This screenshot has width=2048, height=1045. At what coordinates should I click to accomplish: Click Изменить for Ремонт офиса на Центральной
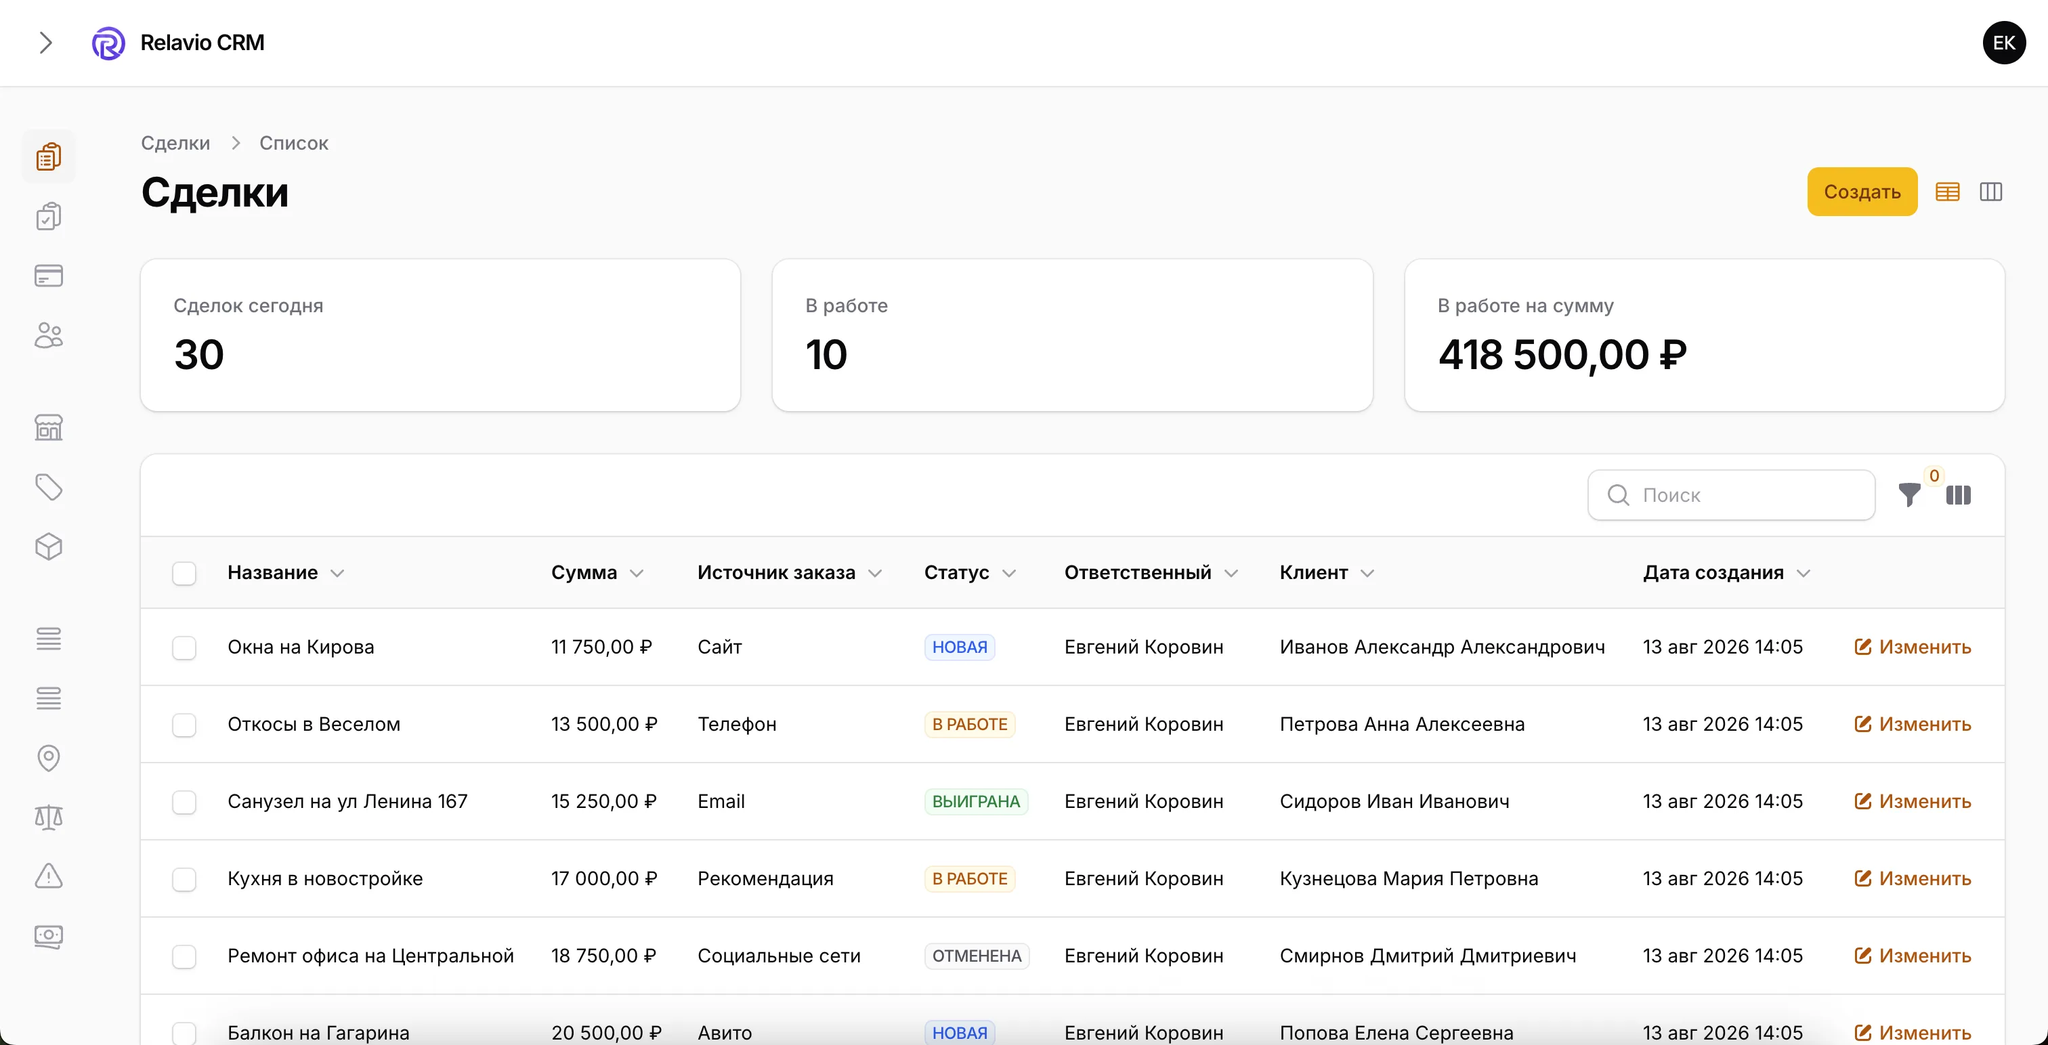(1912, 955)
